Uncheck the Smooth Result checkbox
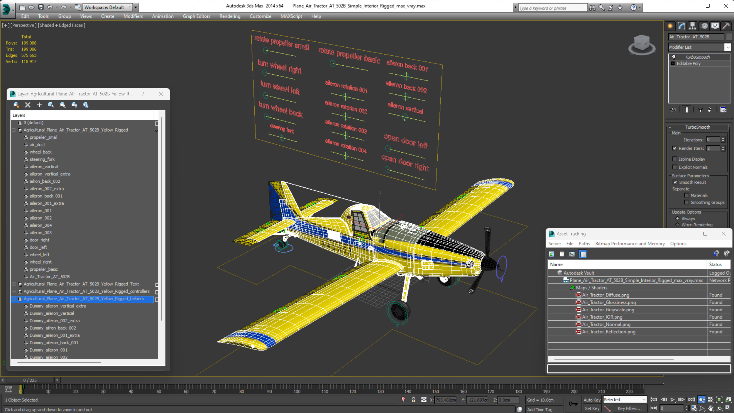 (x=675, y=182)
